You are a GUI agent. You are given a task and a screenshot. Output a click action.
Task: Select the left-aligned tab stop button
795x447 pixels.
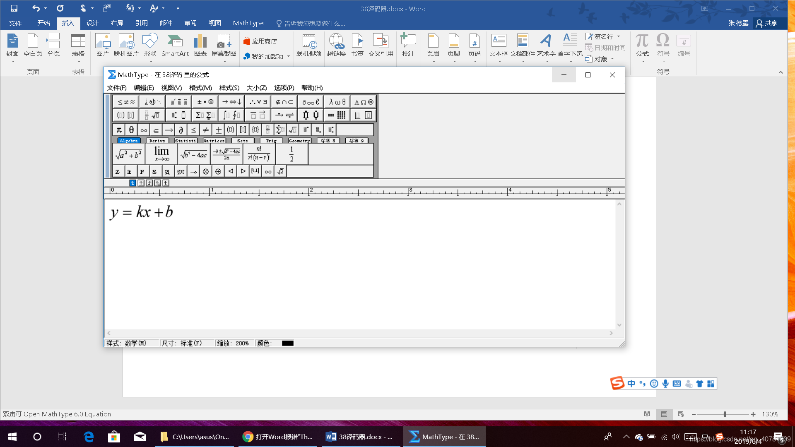pos(132,183)
